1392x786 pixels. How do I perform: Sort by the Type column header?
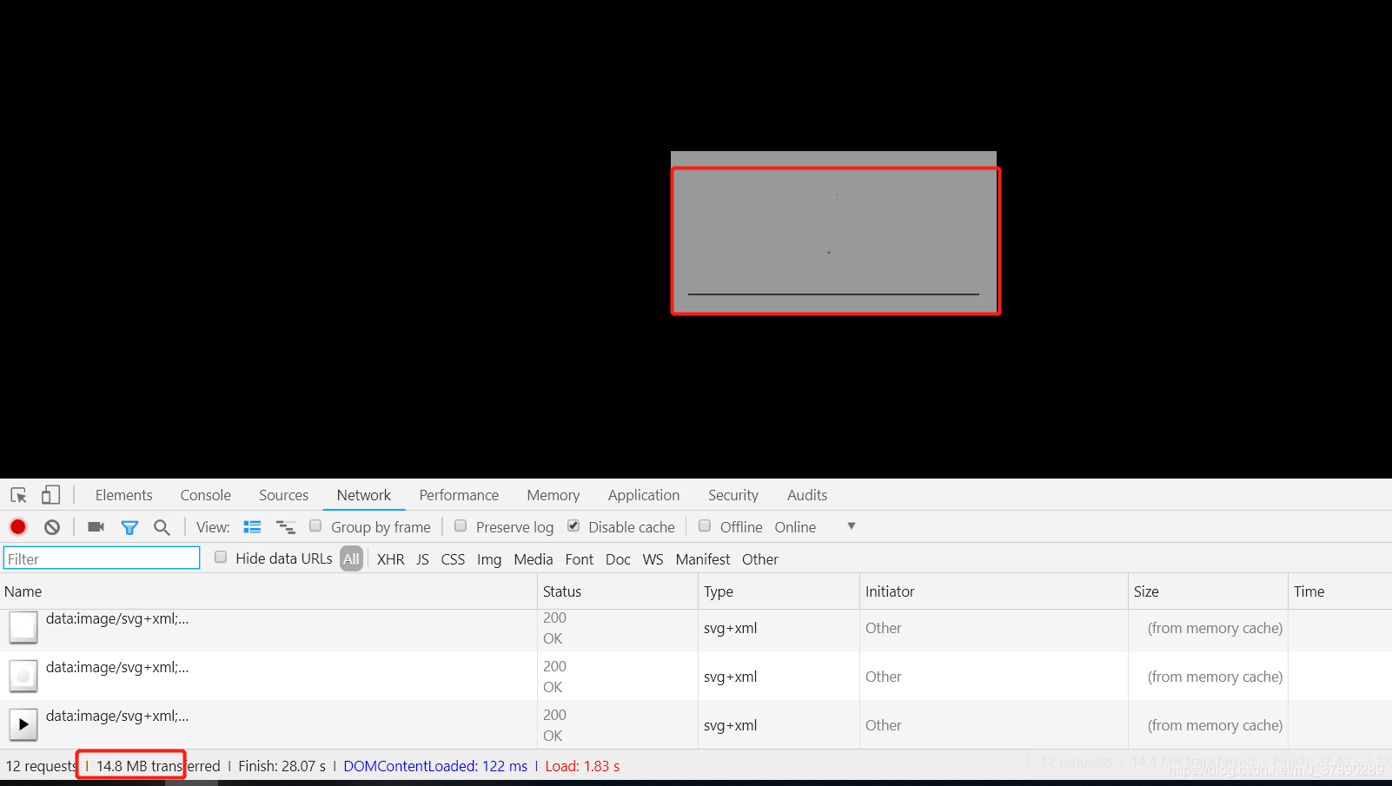[x=779, y=591]
